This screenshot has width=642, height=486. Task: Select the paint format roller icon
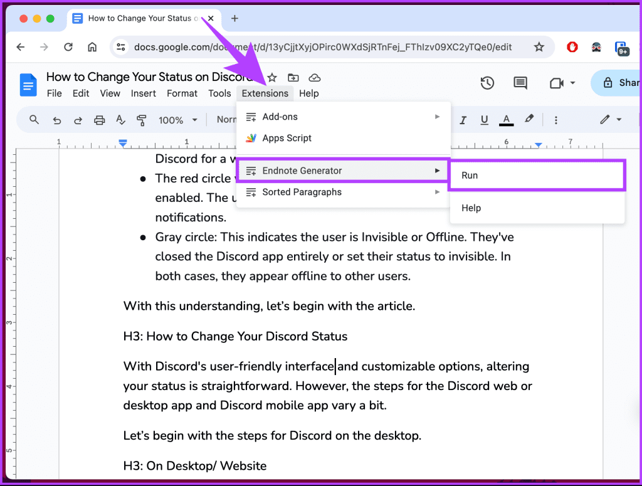click(141, 120)
